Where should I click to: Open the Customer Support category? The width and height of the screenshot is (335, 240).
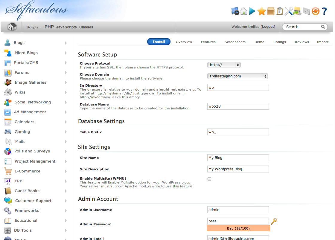click(33, 201)
